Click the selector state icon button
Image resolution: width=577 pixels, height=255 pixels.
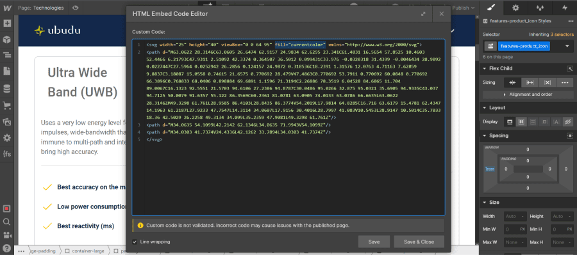[x=490, y=46]
